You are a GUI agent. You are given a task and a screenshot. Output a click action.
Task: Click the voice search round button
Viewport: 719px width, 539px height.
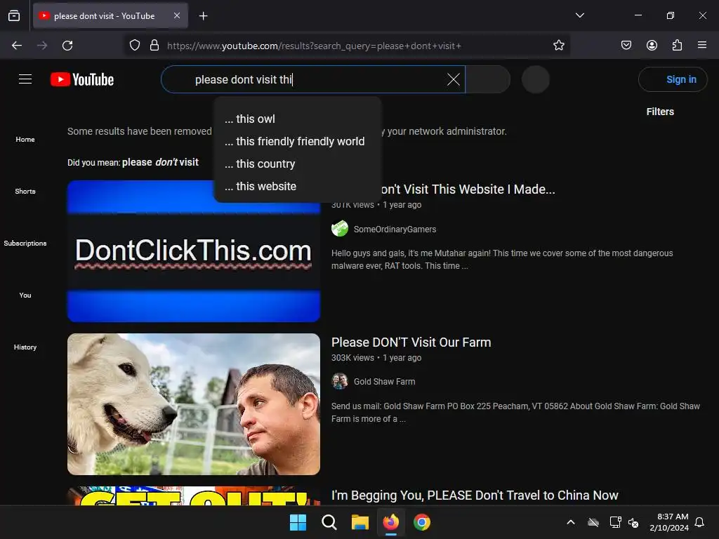point(536,79)
